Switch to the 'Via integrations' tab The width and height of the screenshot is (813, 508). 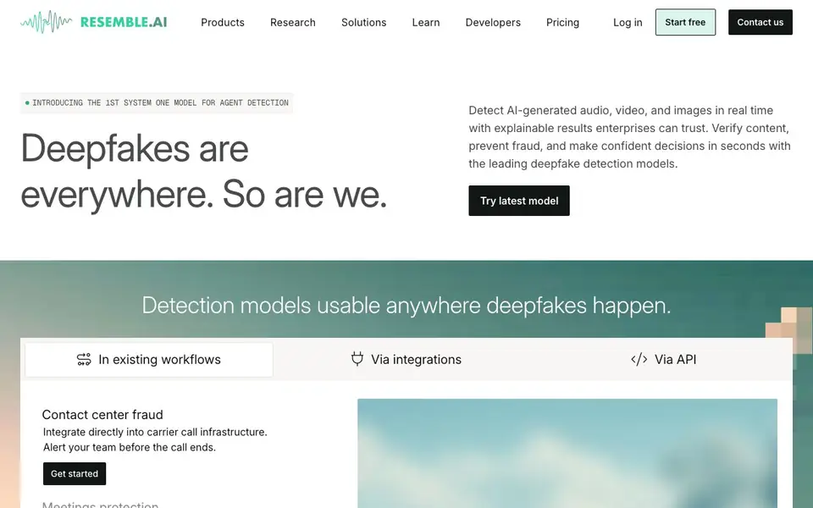coord(406,359)
